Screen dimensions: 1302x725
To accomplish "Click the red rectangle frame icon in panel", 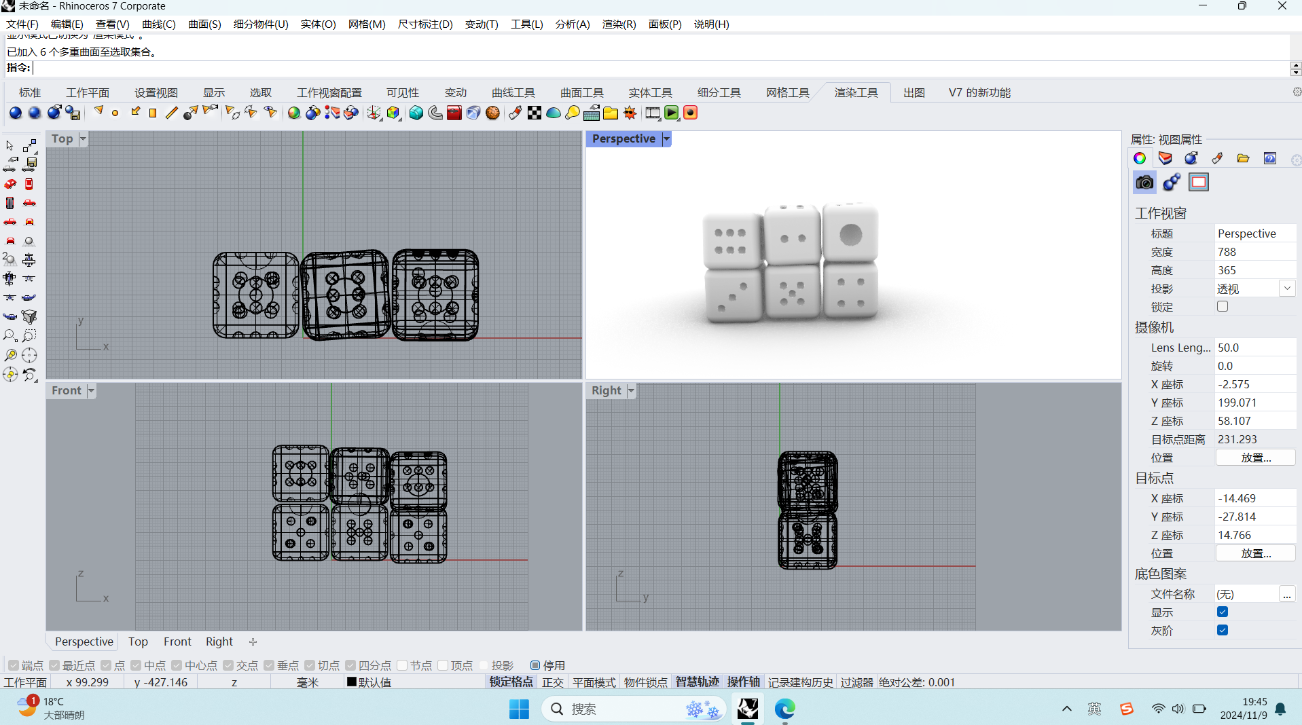I will [1199, 182].
